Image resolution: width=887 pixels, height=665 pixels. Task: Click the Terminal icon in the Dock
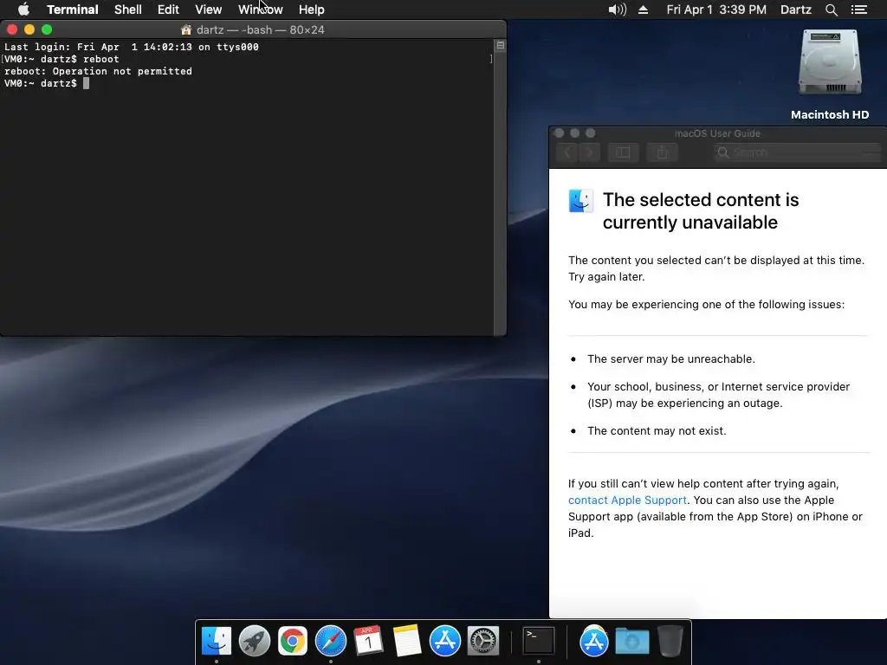pyautogui.click(x=538, y=641)
